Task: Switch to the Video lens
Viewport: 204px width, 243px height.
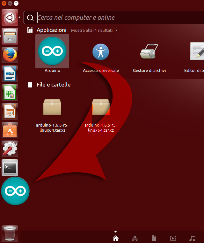Action: [173, 238]
